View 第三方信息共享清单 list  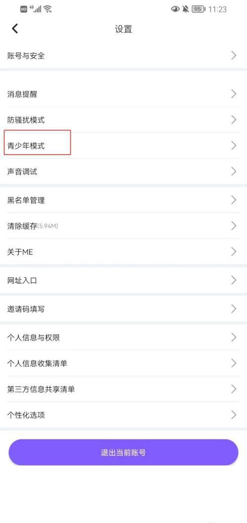[x=123, y=389]
